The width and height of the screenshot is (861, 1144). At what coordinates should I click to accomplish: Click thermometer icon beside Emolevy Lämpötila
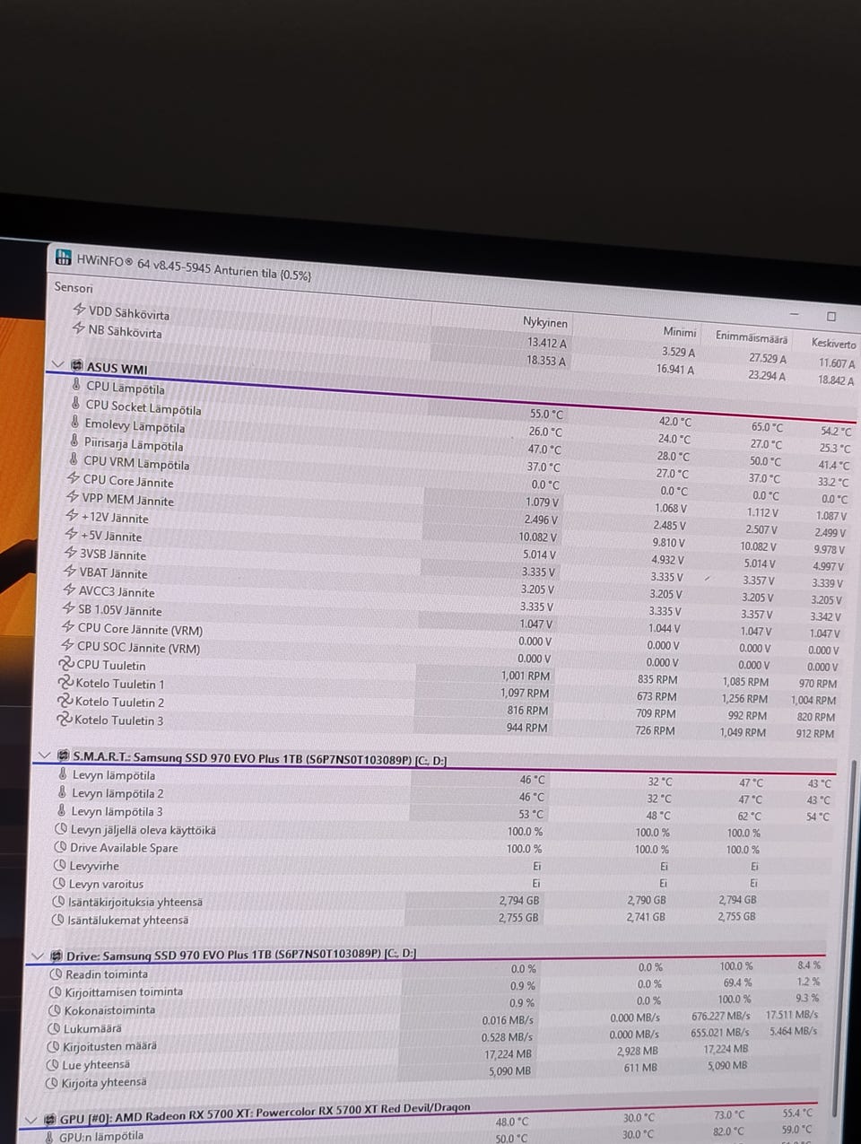[x=75, y=422]
